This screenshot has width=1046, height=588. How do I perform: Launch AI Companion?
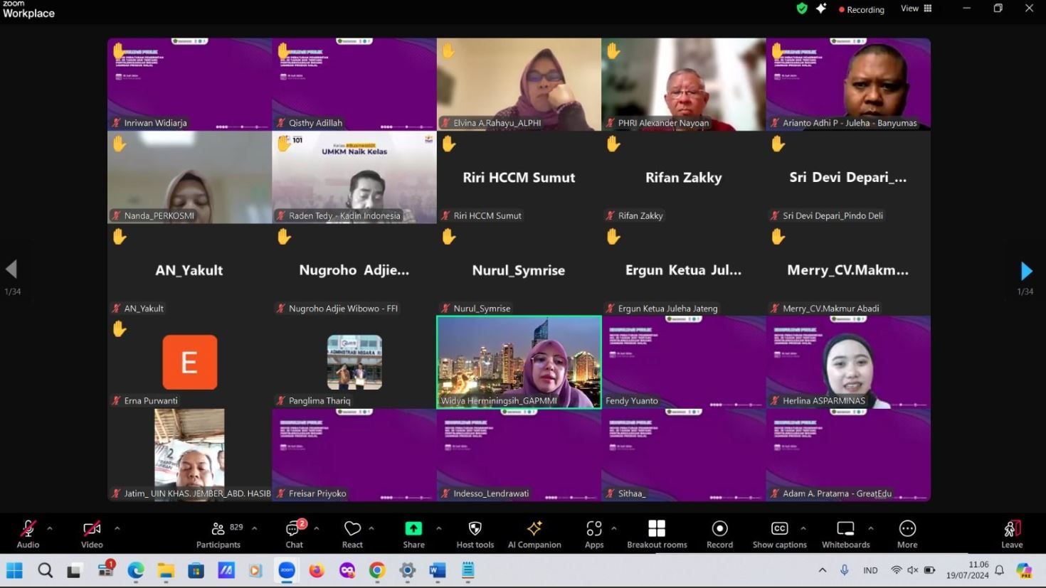pyautogui.click(x=534, y=534)
